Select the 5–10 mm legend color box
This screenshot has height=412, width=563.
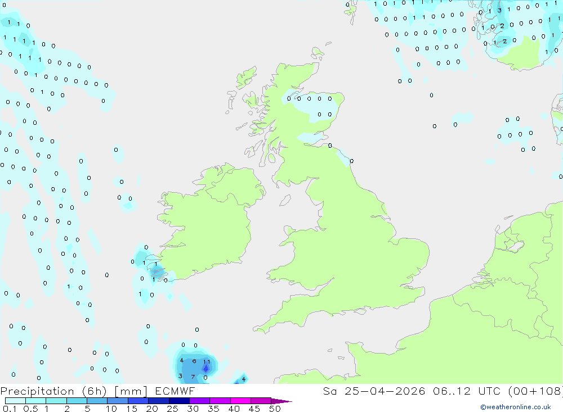click(97, 401)
